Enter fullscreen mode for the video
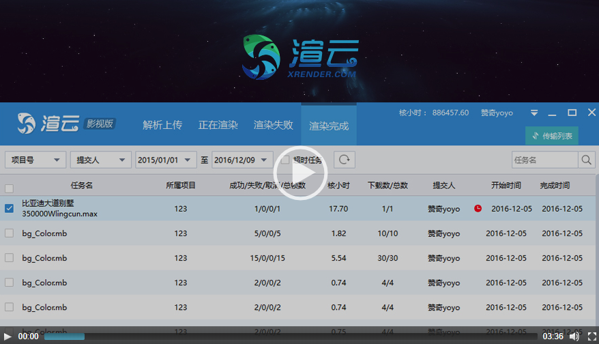 point(591,336)
